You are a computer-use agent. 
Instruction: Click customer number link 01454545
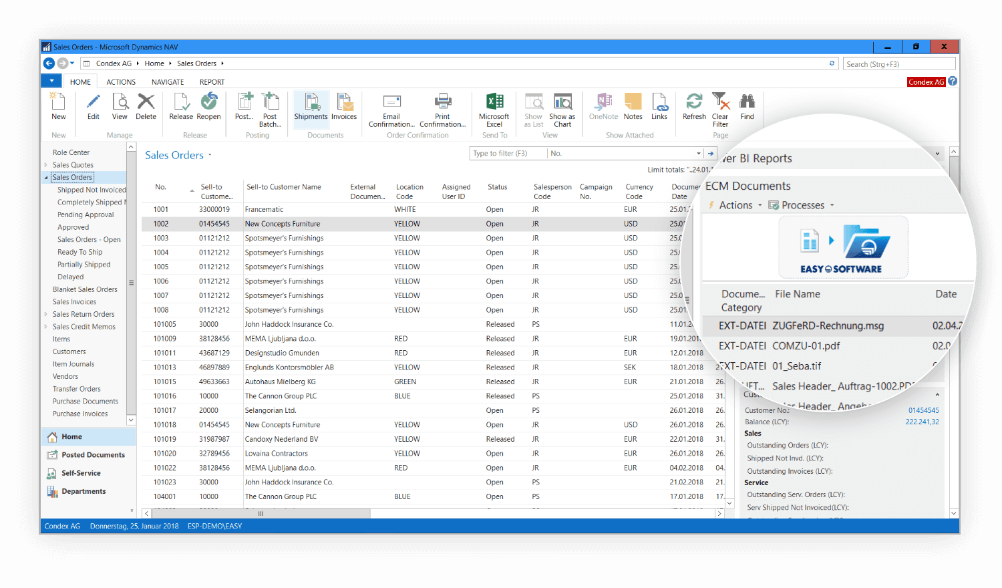point(923,410)
